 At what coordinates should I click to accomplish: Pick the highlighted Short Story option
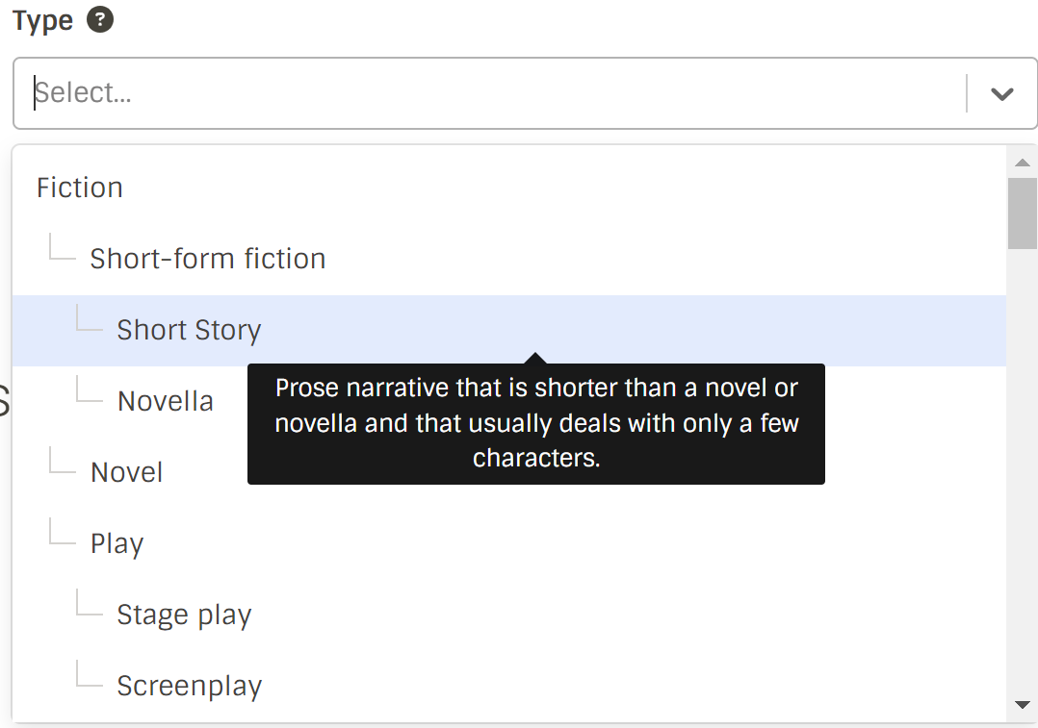point(509,331)
